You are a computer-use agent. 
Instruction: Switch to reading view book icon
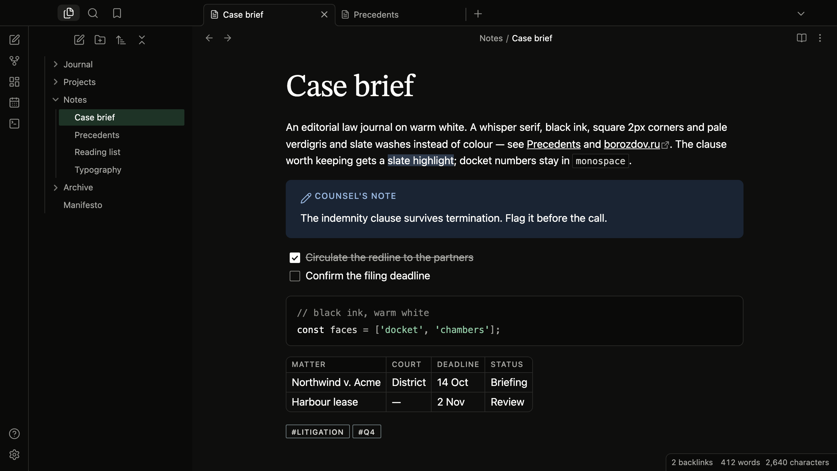pos(802,38)
